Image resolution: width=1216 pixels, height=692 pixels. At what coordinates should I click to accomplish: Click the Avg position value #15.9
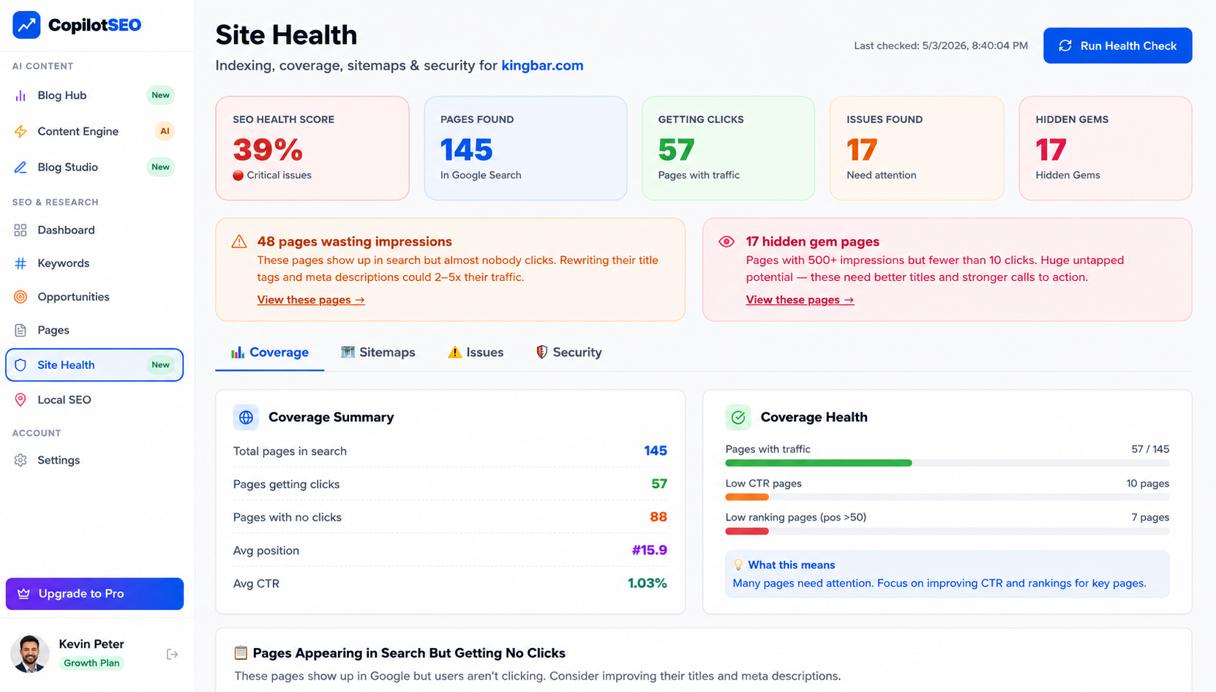(650, 550)
